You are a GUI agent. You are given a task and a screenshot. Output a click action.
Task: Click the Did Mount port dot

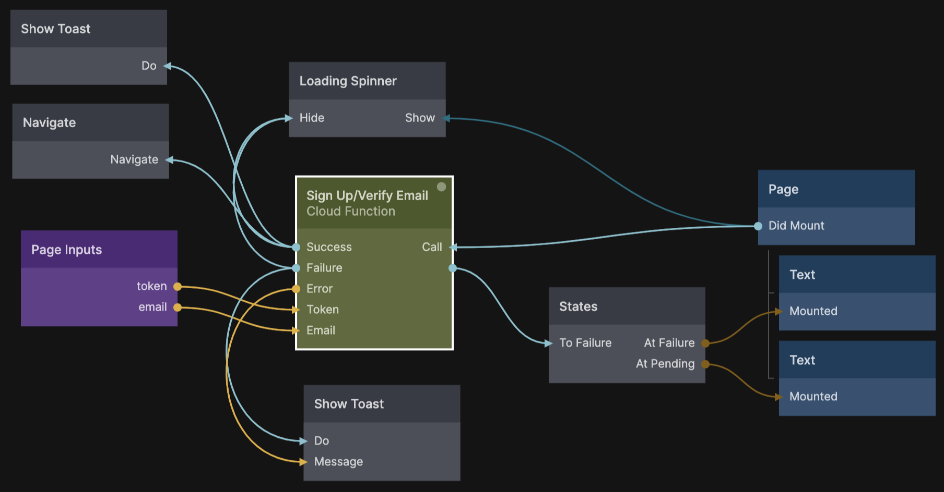pyautogui.click(x=758, y=226)
